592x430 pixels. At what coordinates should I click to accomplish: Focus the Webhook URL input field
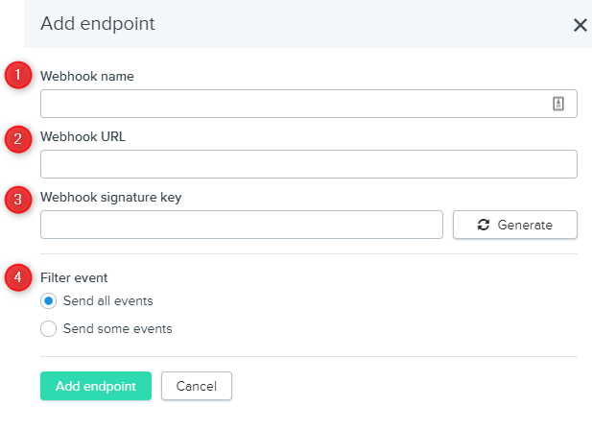pos(308,164)
